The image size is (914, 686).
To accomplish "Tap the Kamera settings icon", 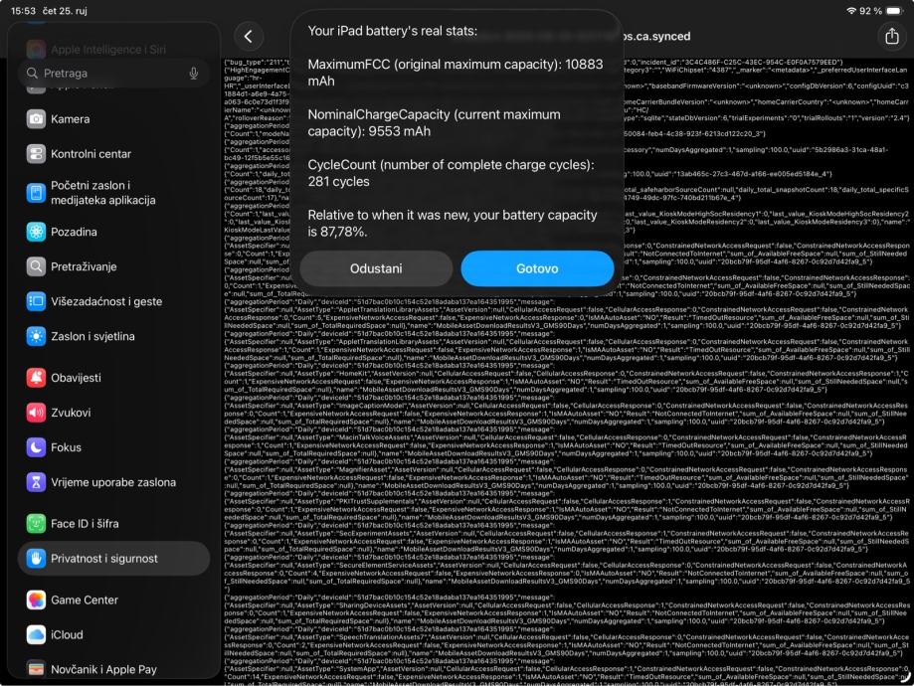I will coord(36,119).
